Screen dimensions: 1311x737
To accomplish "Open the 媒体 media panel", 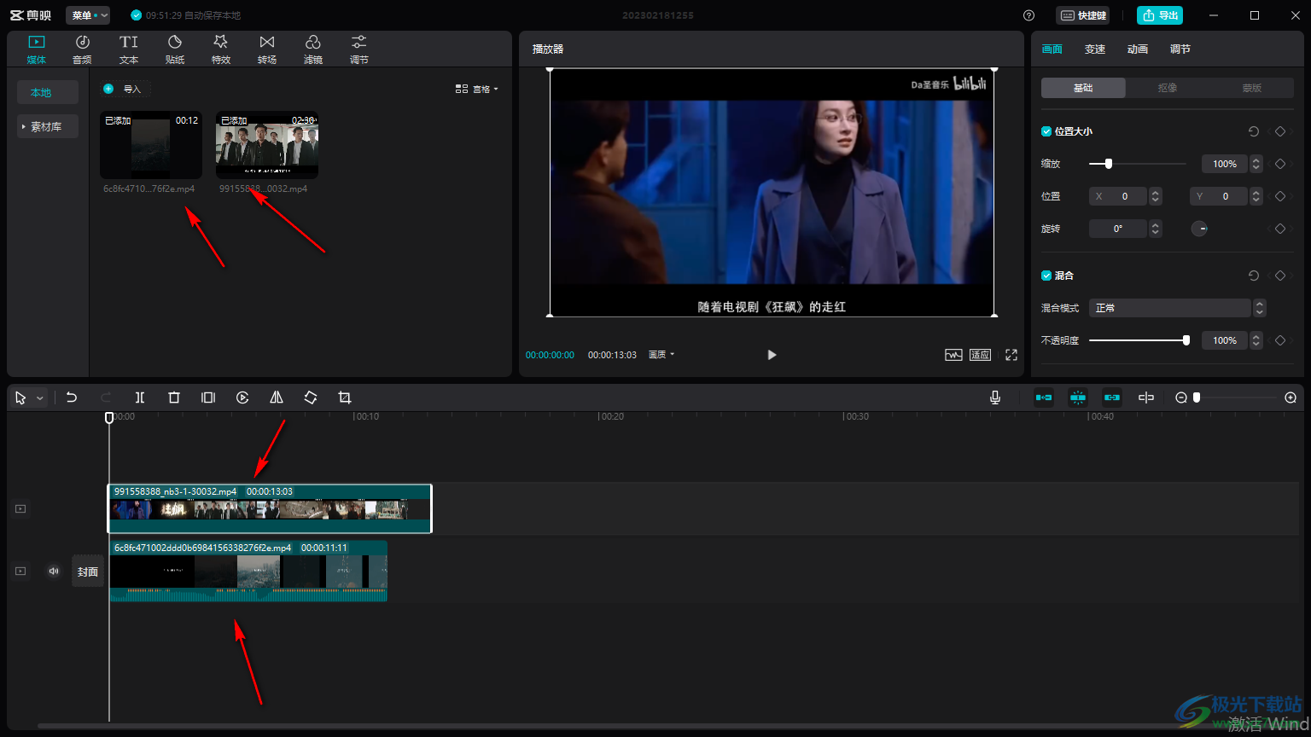I will point(36,49).
